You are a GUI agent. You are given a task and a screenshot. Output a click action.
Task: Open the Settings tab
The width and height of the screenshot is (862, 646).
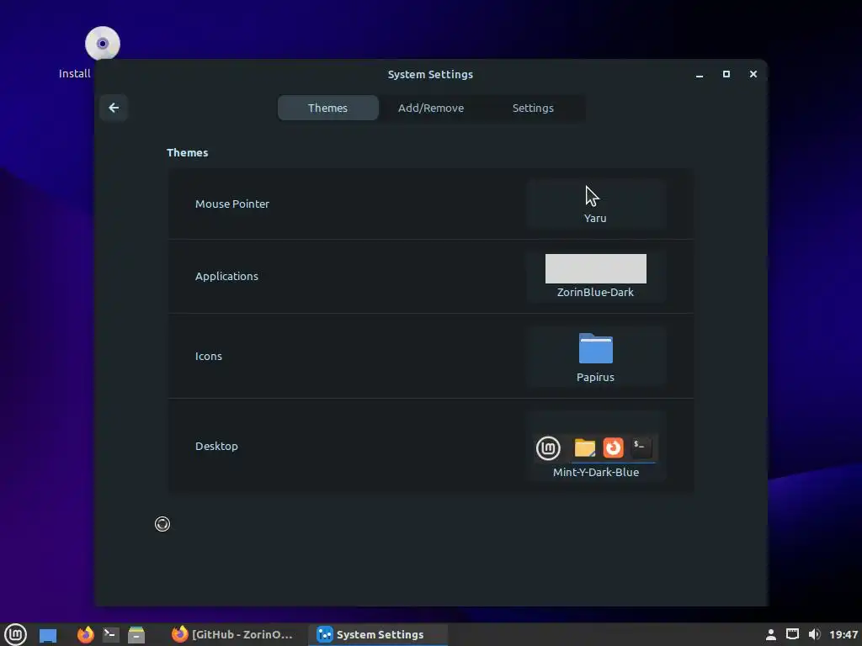click(x=533, y=108)
